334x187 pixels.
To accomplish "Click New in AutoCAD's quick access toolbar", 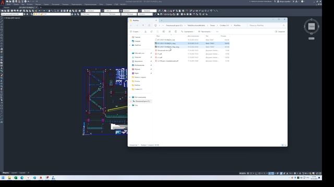I will click(7, 2).
